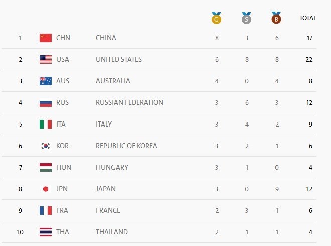
Task: Select the RUSSIAN FEDERATION country name
Action: pyautogui.click(x=129, y=102)
